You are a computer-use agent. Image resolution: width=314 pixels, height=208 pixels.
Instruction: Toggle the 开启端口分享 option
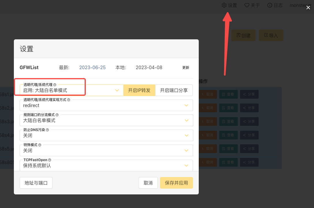tap(174, 90)
